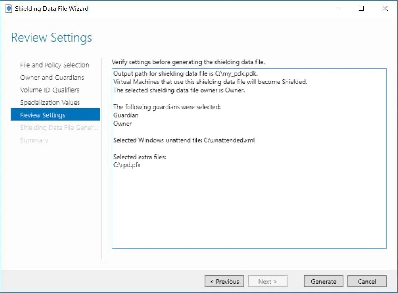Image resolution: width=398 pixels, height=293 pixels.
Task: Click the shield icon in title bar
Action: pyautogui.click(x=8, y=8)
